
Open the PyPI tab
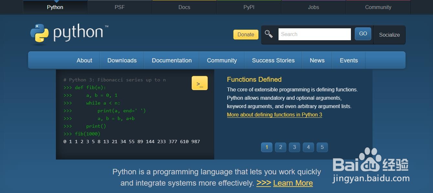pos(249,7)
